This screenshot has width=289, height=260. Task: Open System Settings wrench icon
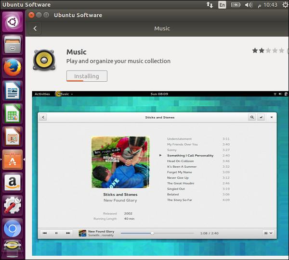click(13, 205)
